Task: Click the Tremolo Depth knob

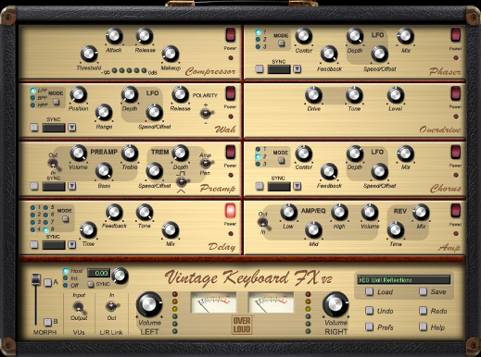Action: 180,153
